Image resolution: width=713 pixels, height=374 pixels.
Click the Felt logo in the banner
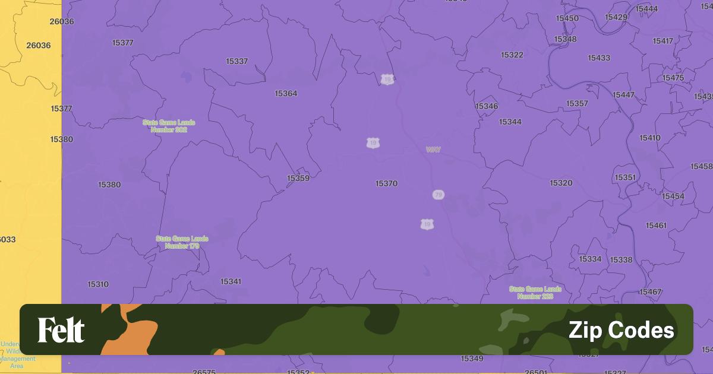pos(61,330)
